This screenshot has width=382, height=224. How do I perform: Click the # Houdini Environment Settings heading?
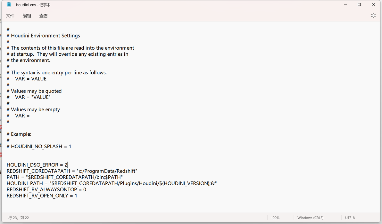coord(43,36)
